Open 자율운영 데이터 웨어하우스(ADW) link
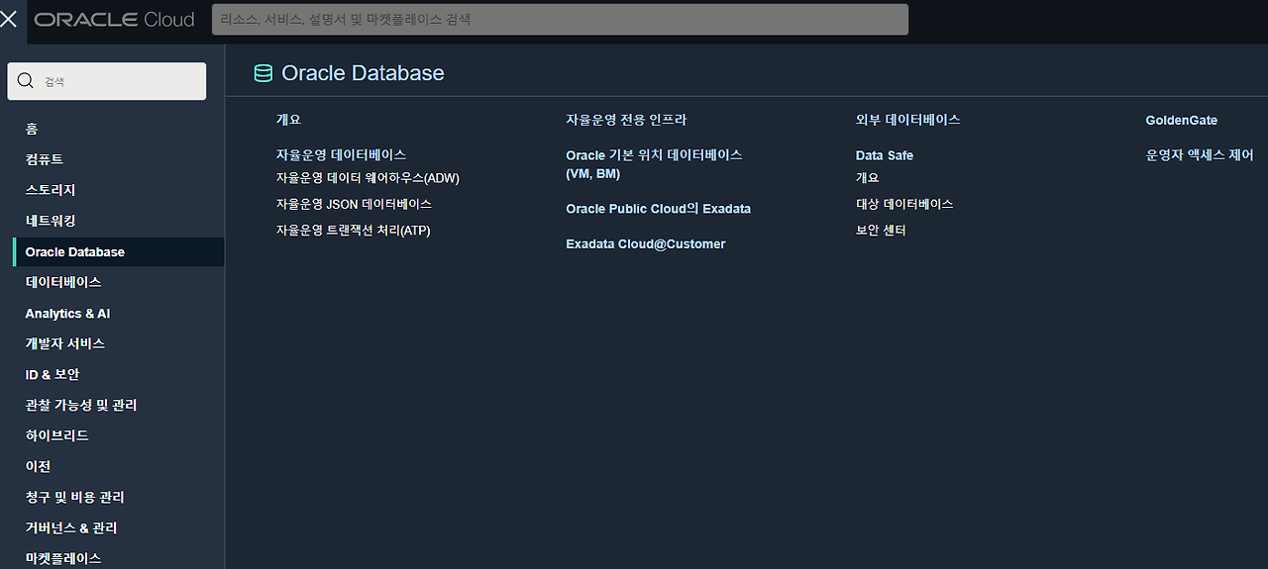1268x569 pixels. pos(368,178)
